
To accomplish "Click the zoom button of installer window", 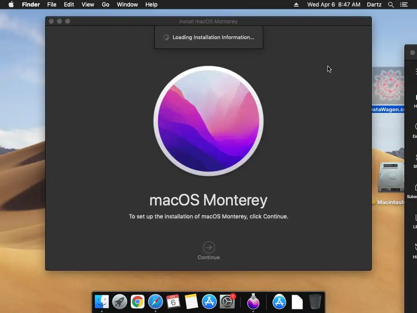I will pyautogui.click(x=68, y=21).
